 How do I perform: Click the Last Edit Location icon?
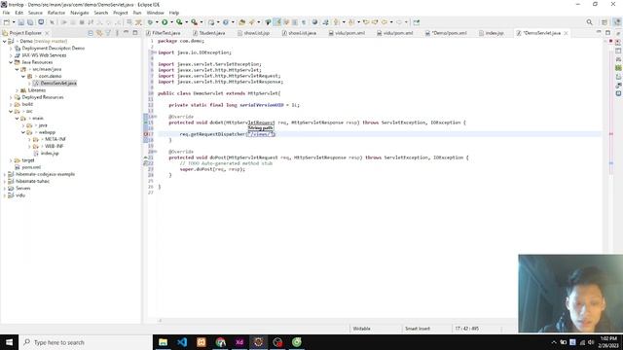(x=366, y=22)
